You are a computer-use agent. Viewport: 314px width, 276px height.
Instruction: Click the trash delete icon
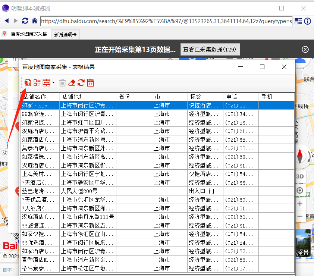63,82
